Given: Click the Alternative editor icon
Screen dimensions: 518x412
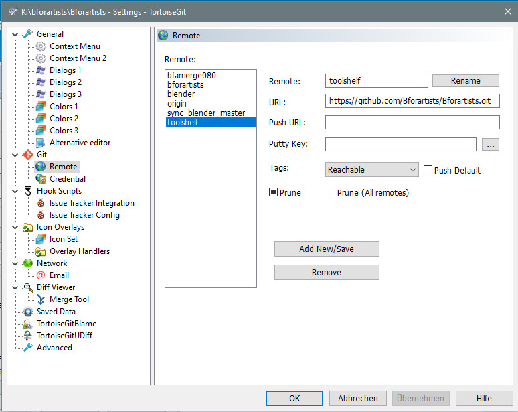Looking at the screenshot, I should click(41, 143).
